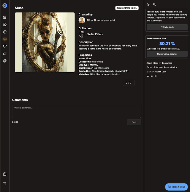Open the user profile circle icon
190x192 pixels.
pos(5,61)
